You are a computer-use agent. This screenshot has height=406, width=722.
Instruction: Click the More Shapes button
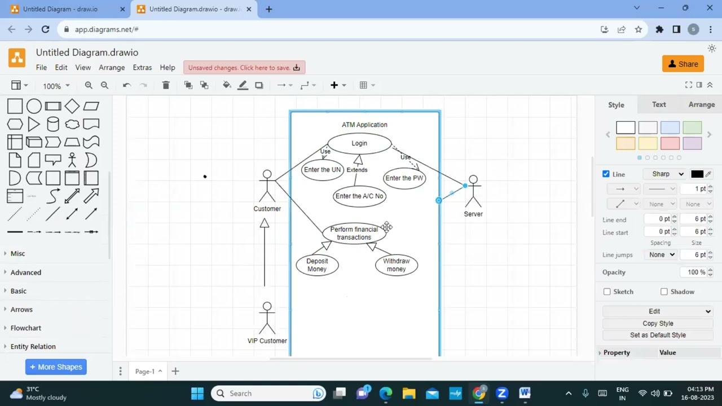coord(56,367)
